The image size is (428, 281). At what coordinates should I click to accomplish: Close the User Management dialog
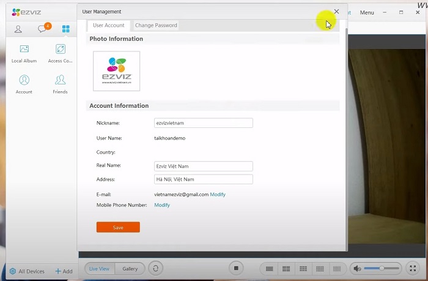click(x=336, y=12)
